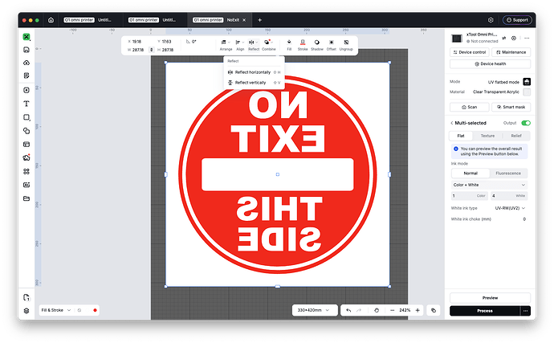Click the Device health button
The image size is (554, 343).
(x=490, y=64)
